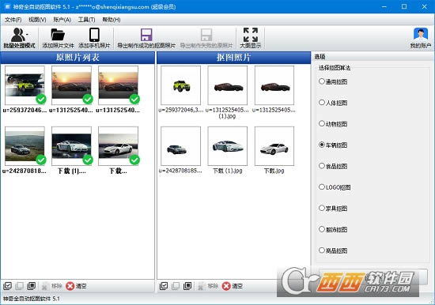
Task: Open 我的账户 account icon
Action: coord(420,35)
